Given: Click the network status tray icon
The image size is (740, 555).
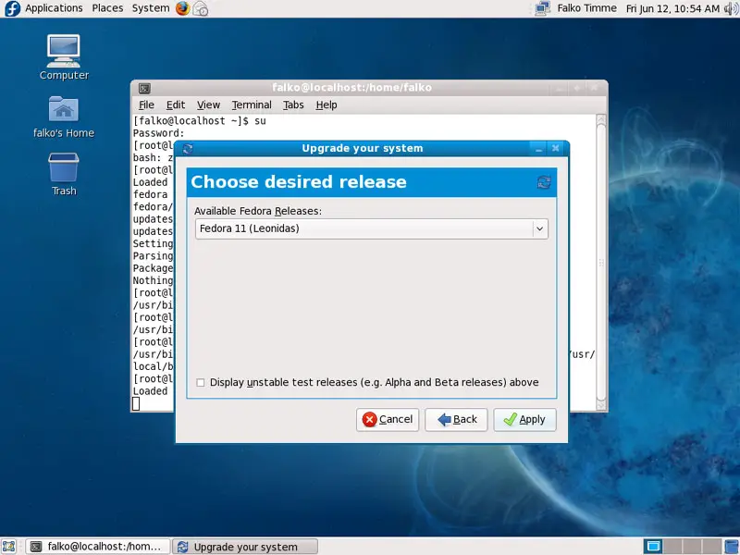Looking at the screenshot, I should click(x=543, y=8).
